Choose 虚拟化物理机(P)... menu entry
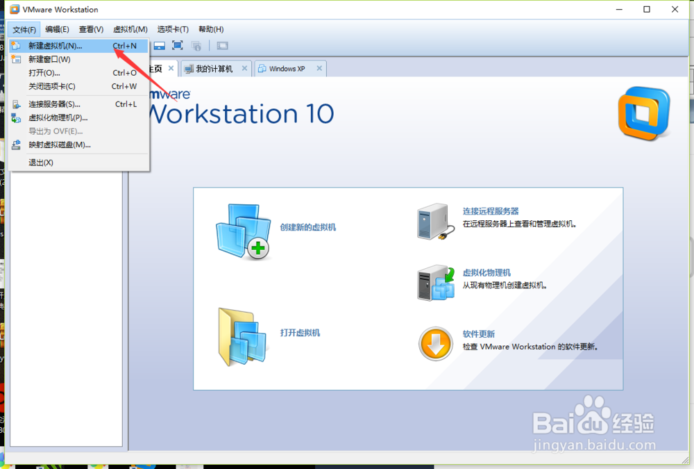 click(78, 118)
